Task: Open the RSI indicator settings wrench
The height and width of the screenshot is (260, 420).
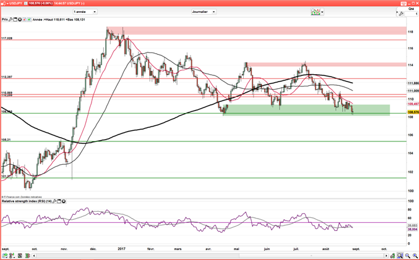Action: click(54, 201)
